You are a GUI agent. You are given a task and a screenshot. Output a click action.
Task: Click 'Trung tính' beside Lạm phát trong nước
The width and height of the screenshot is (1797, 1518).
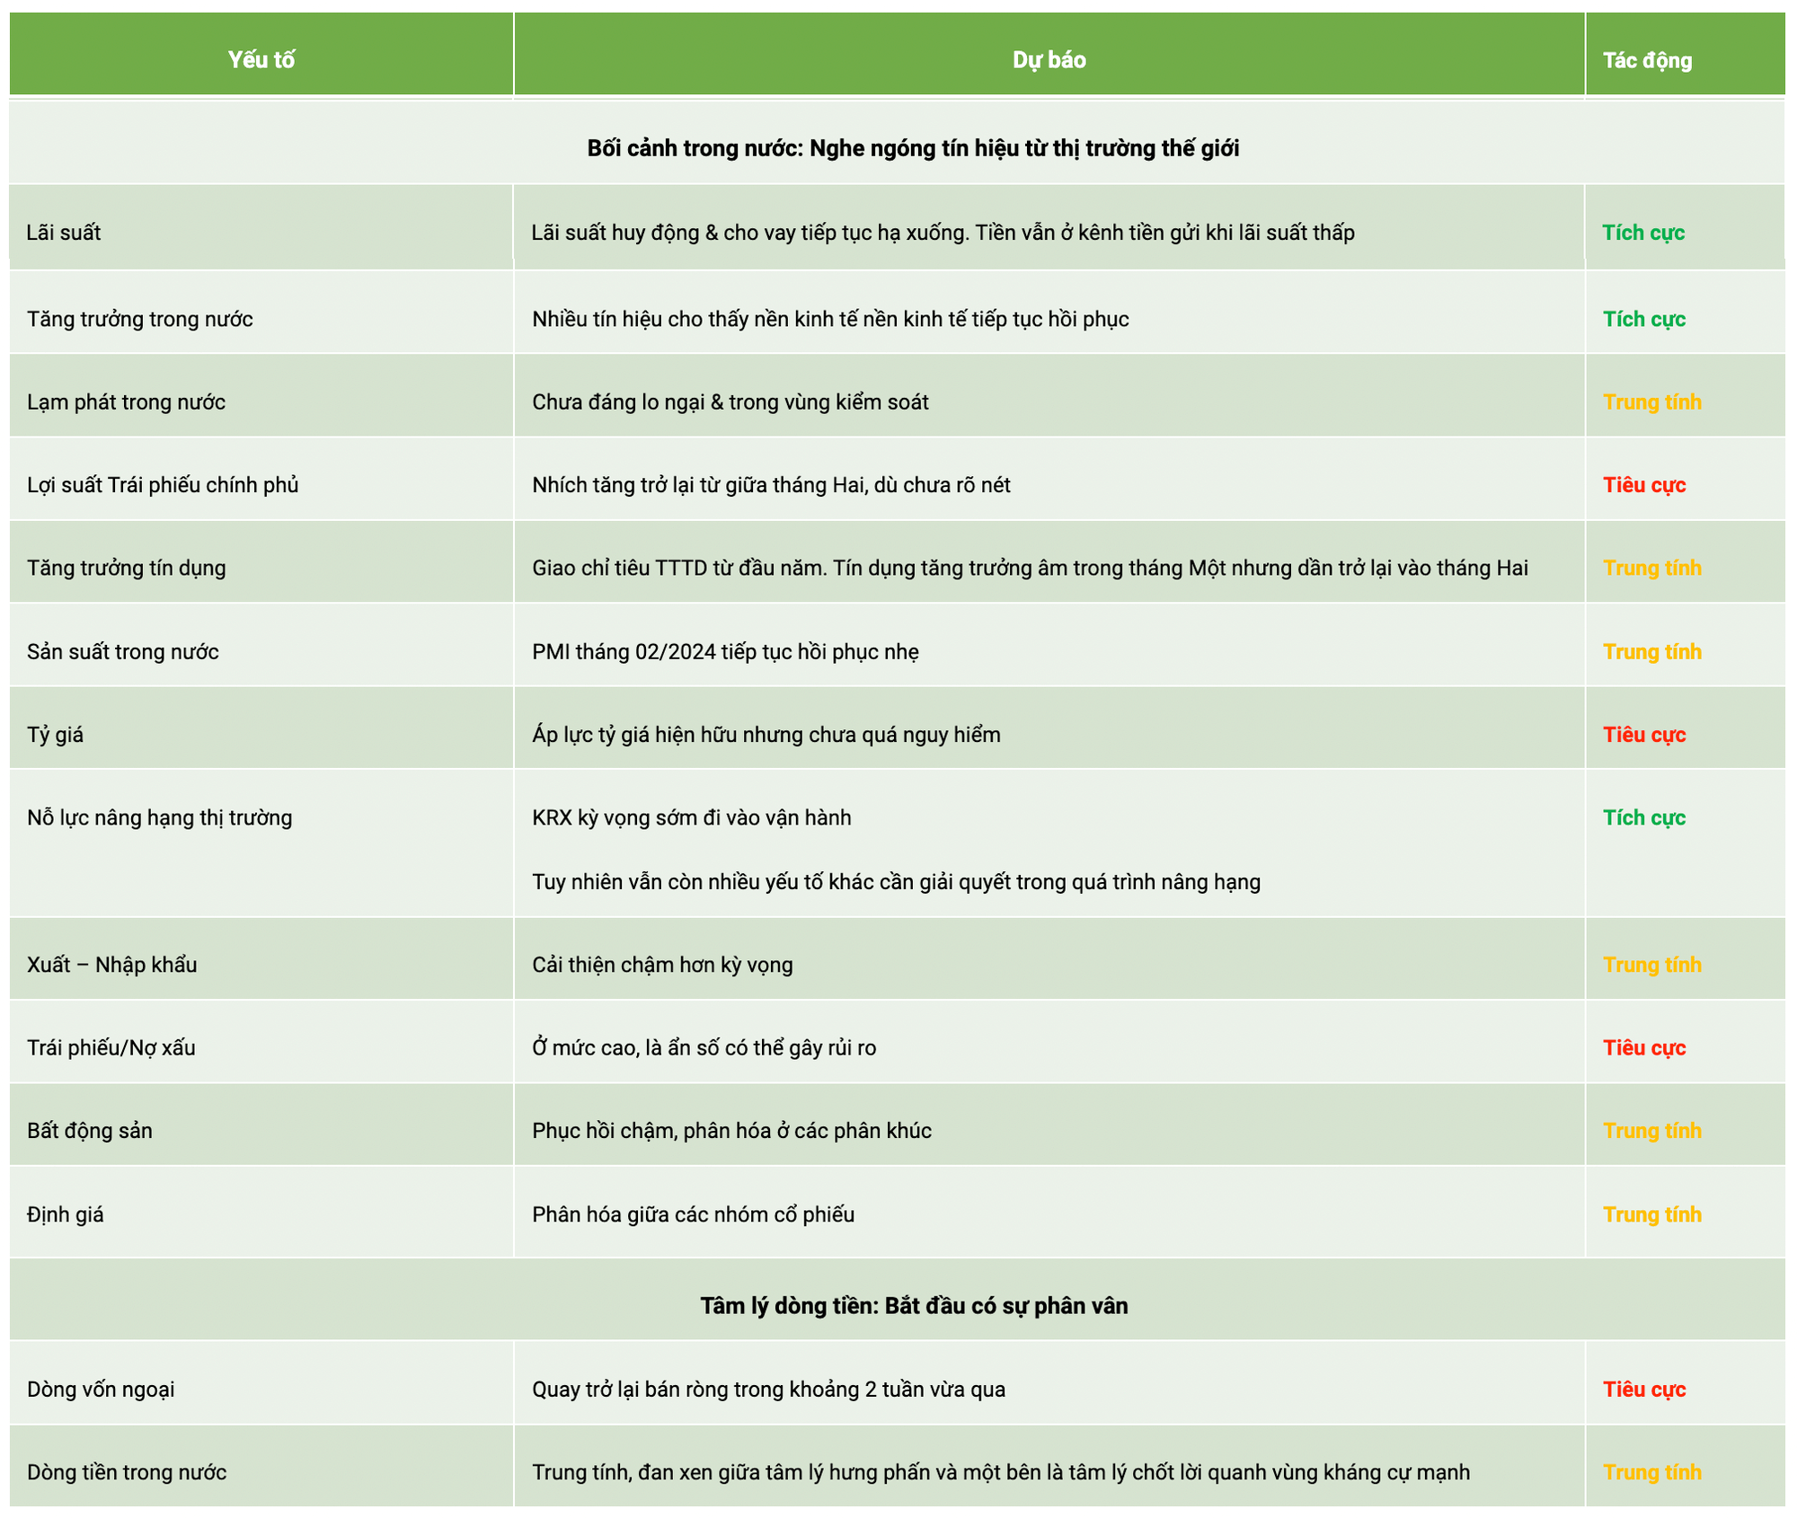coord(1651,402)
